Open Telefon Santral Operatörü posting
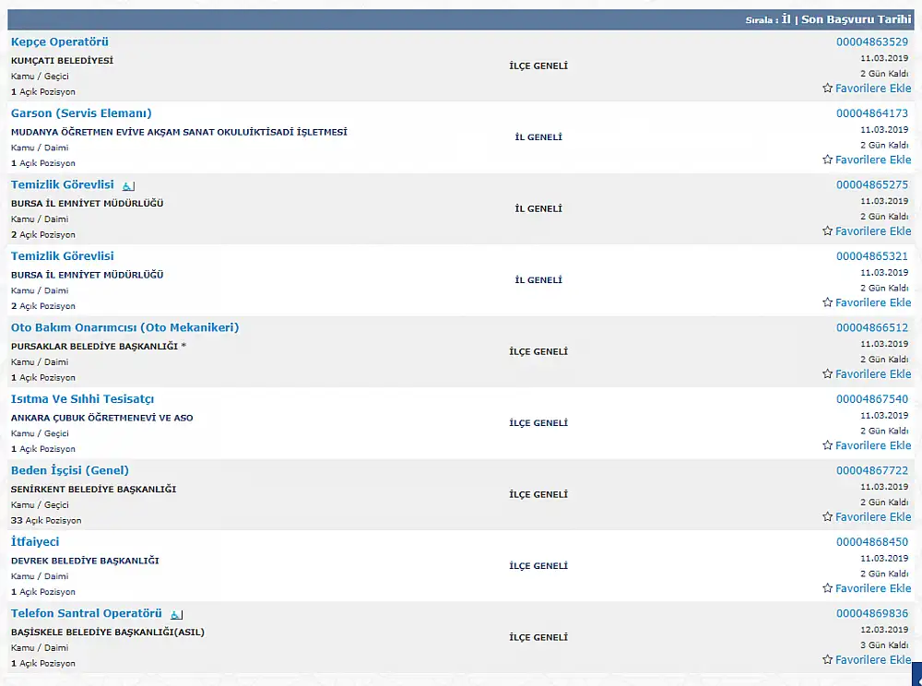Screen dimensions: 922x686 pyautogui.click(x=86, y=613)
